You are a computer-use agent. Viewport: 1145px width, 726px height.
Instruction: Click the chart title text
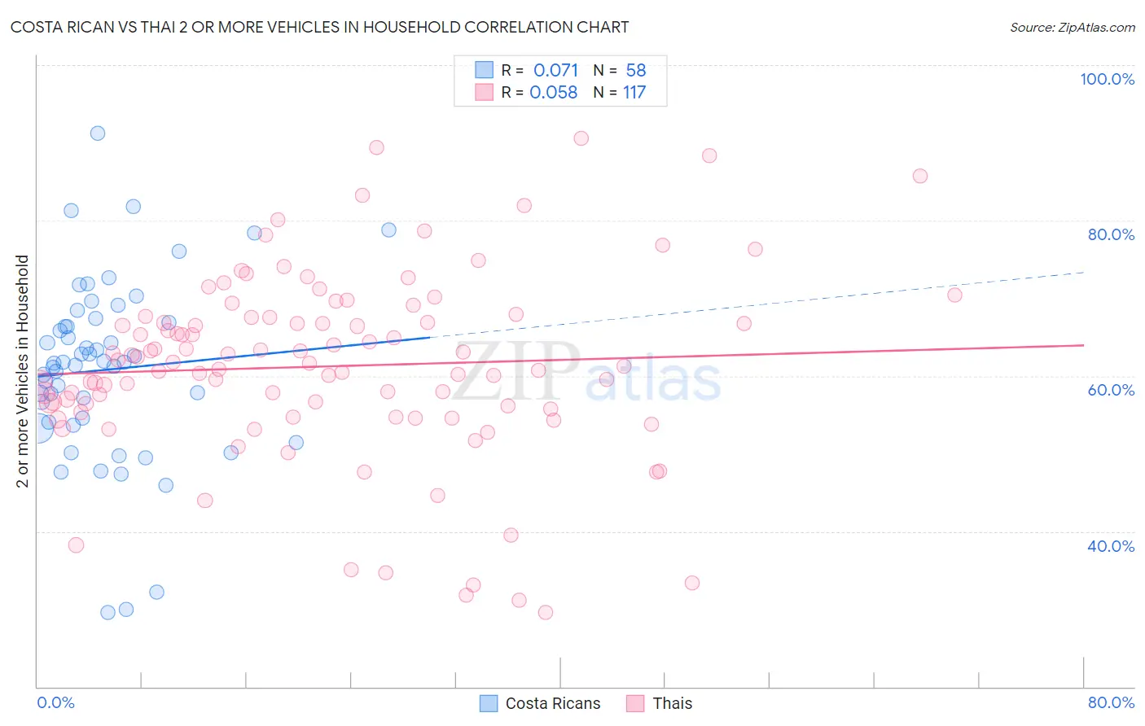pyautogui.click(x=319, y=27)
